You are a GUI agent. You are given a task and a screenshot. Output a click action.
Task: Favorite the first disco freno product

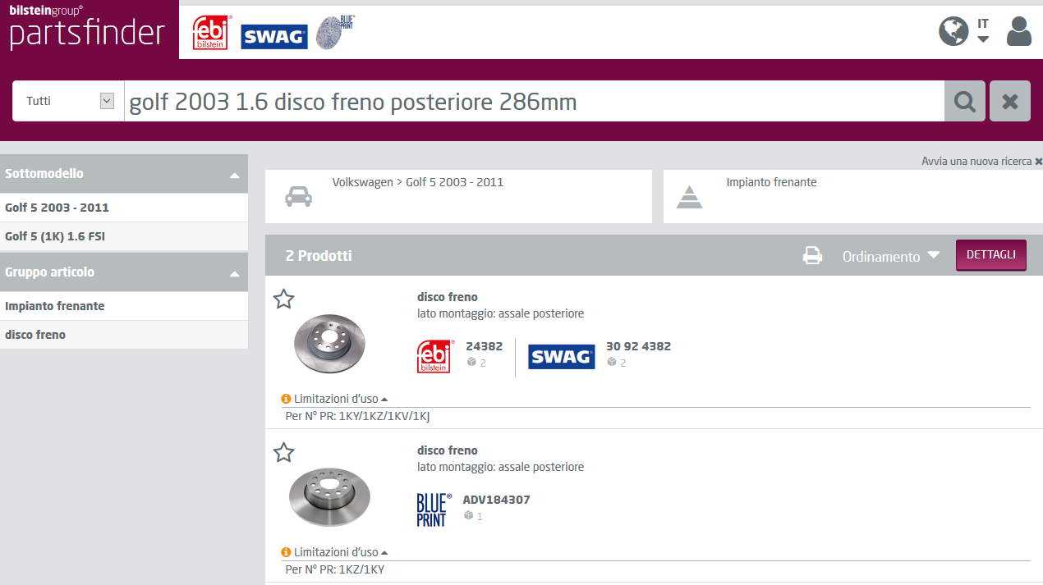pyautogui.click(x=283, y=299)
